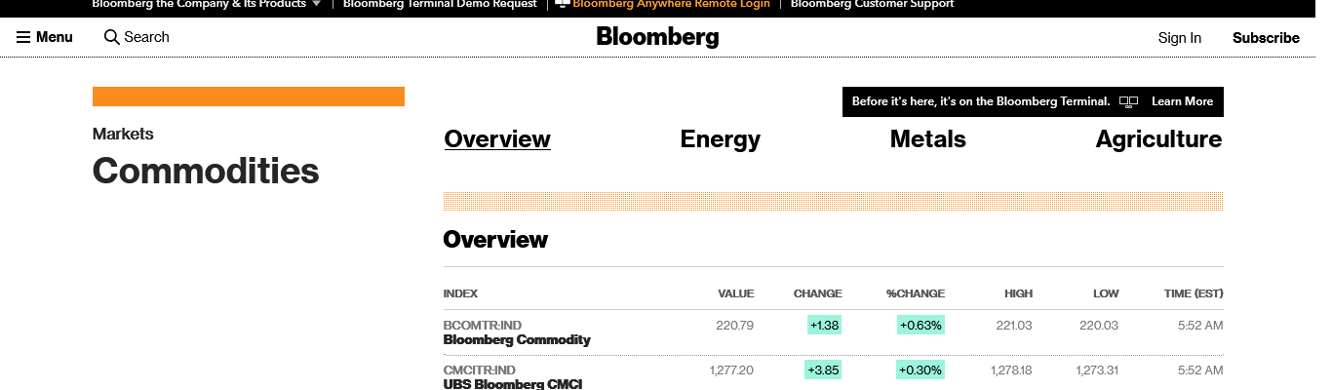
Task: Open Bloomberg Terminal Demo Request link
Action: tap(440, 4)
